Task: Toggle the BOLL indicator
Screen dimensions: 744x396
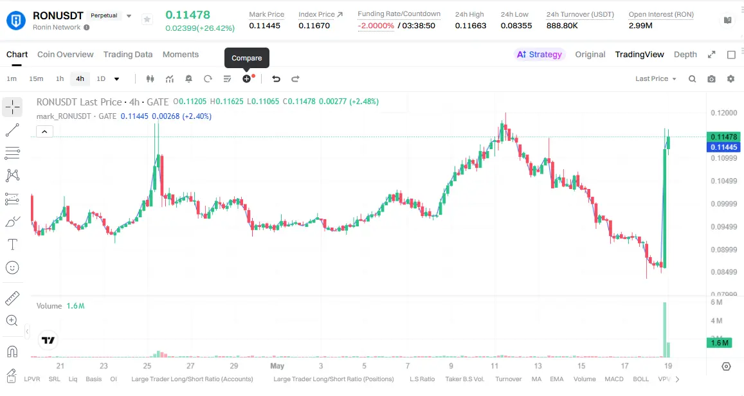Action: coord(640,379)
